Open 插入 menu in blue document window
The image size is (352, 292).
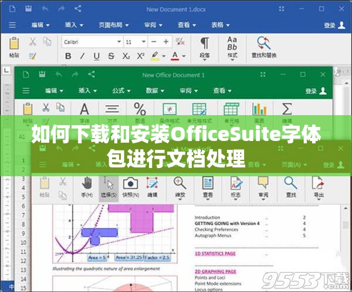click(x=74, y=25)
